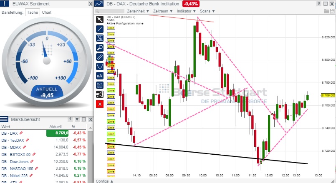336x183 pixels.
Task: Click the Marktübersicht vertical scrollbar track
Action: pos(91,157)
